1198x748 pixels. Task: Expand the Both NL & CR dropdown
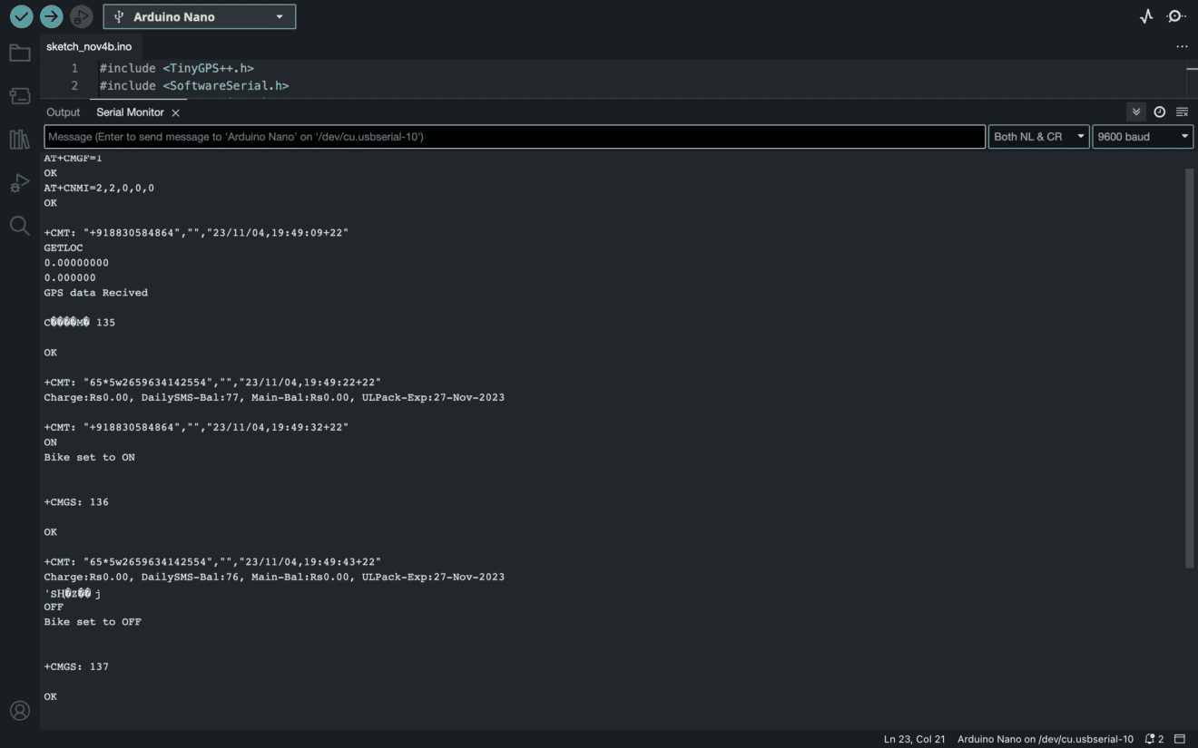1038,137
